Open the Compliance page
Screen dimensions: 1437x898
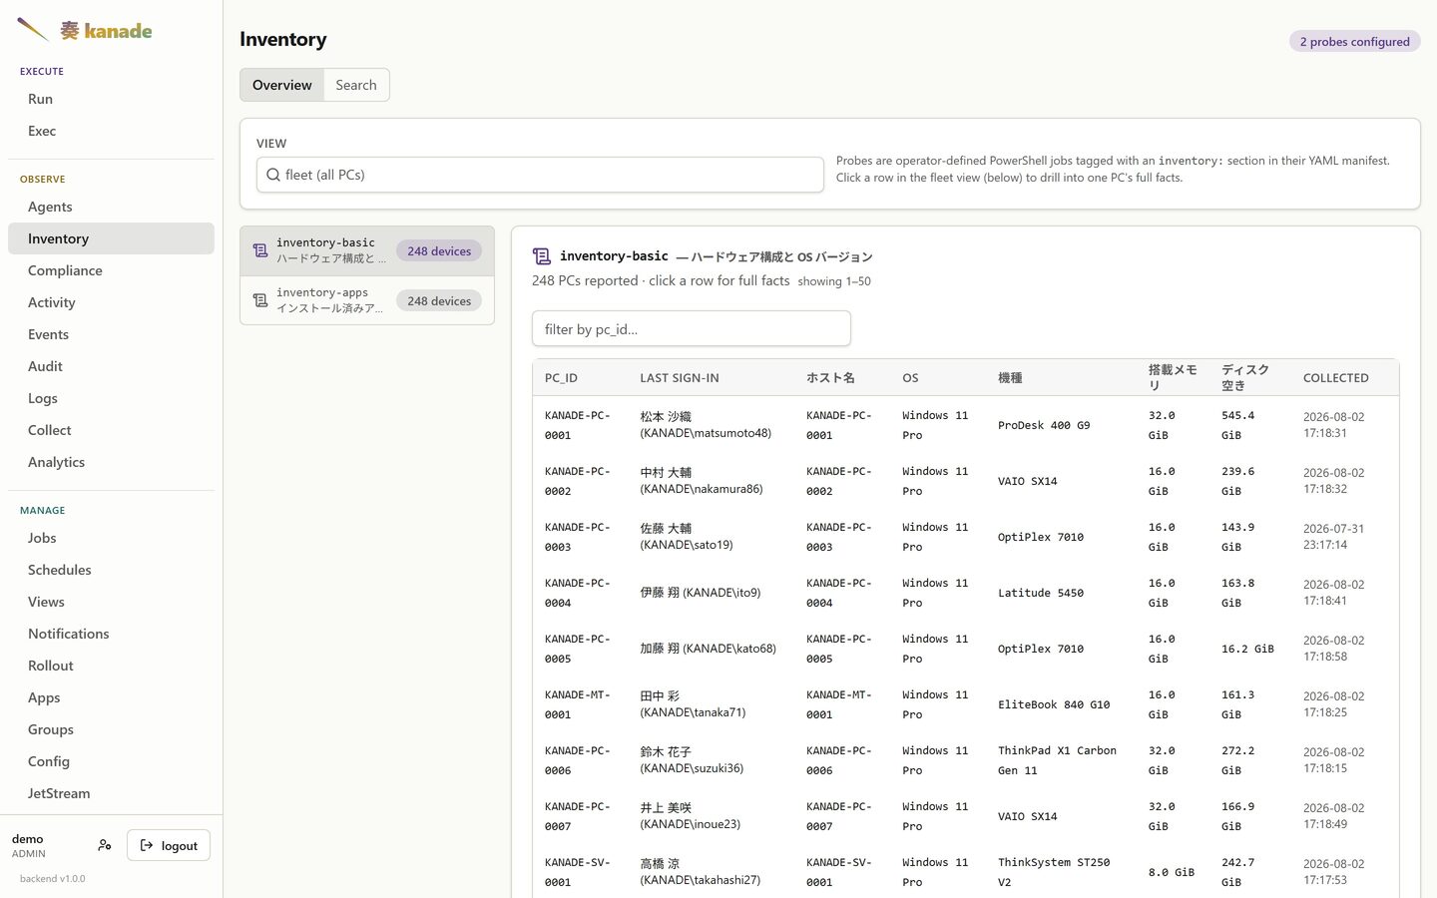111,270
